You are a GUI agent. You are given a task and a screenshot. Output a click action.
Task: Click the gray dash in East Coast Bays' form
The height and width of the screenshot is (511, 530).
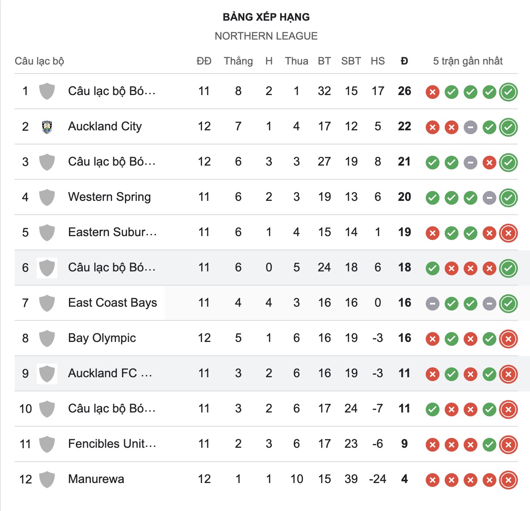pyautogui.click(x=432, y=303)
